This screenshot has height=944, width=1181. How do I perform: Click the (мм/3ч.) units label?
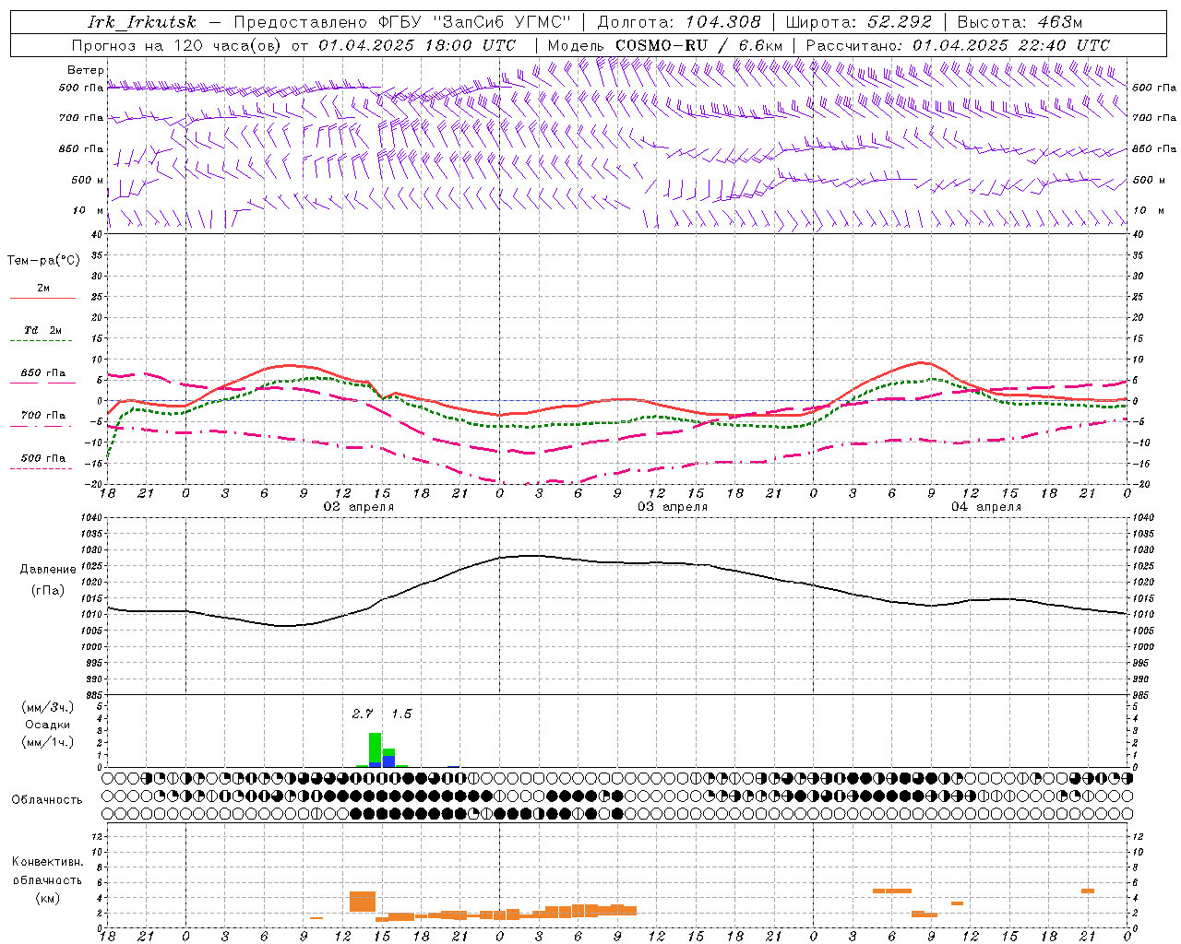[48, 707]
